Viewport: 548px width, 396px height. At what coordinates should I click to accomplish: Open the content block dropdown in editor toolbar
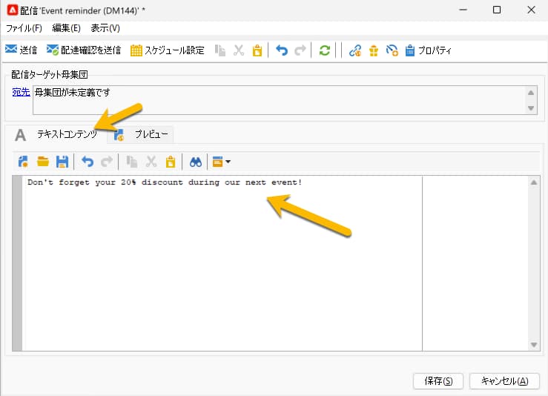pos(222,162)
